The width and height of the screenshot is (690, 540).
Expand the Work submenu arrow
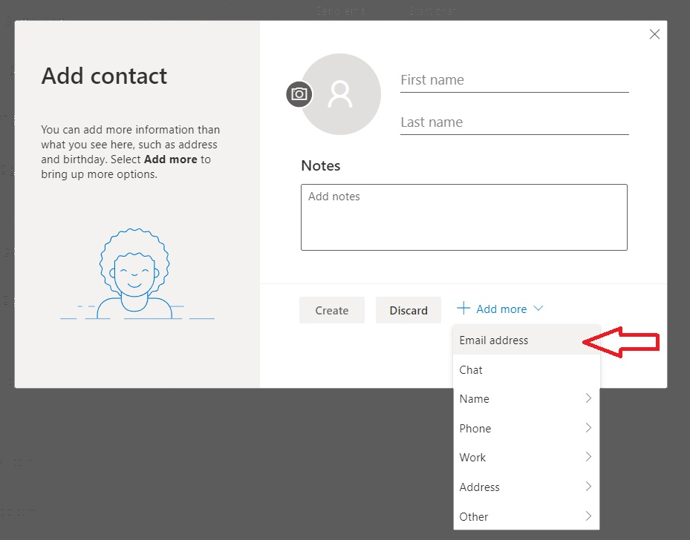(588, 456)
